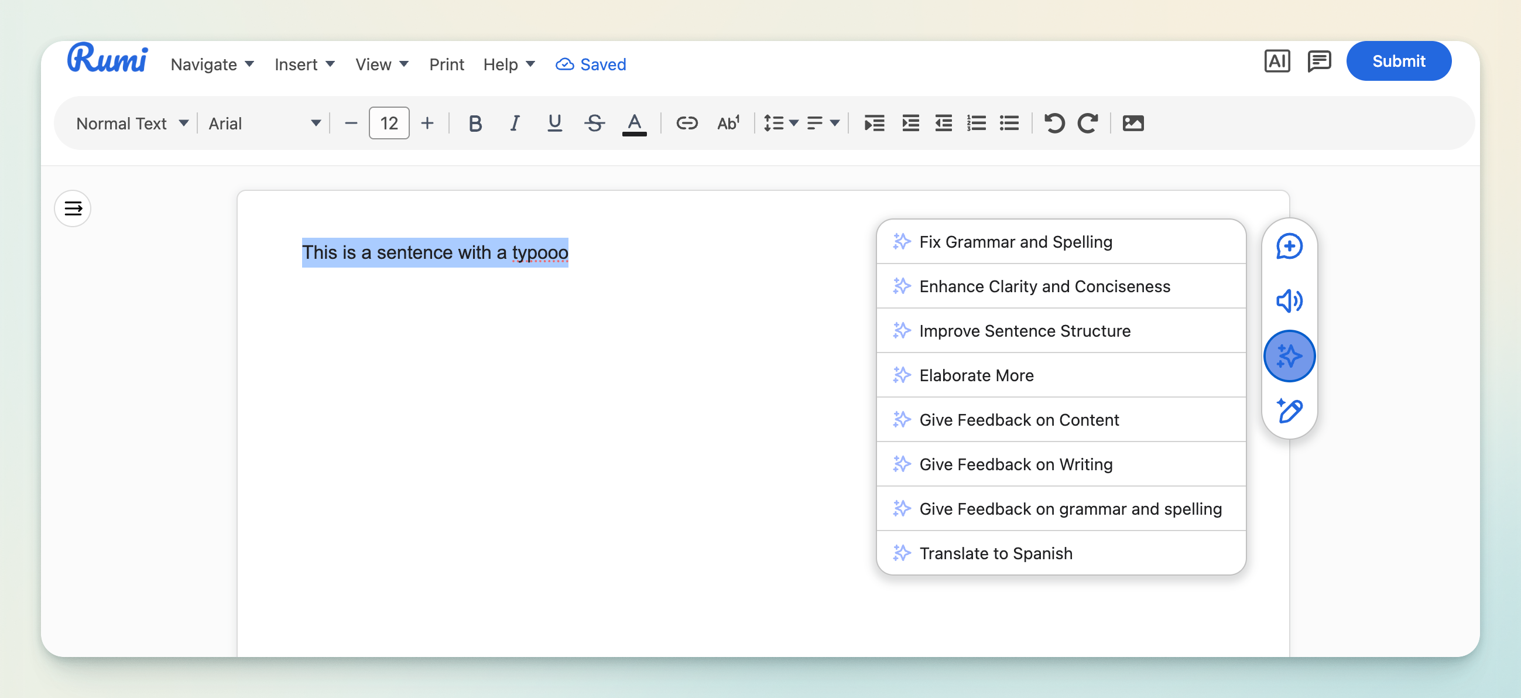Viewport: 1521px width, 698px height.
Task: Click the undo arrow icon
Action: [x=1054, y=124]
